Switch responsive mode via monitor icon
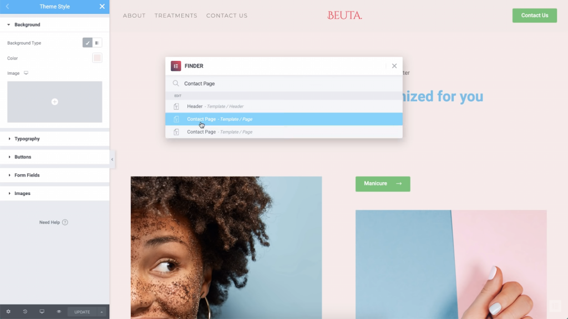Image resolution: width=568 pixels, height=319 pixels. (x=42, y=312)
